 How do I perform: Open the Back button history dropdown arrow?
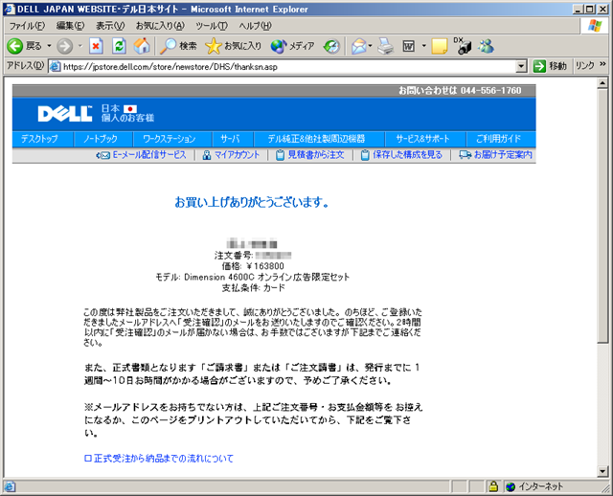[x=49, y=46]
